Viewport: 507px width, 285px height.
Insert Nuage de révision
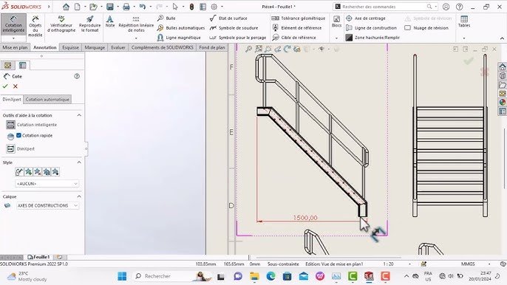point(426,28)
